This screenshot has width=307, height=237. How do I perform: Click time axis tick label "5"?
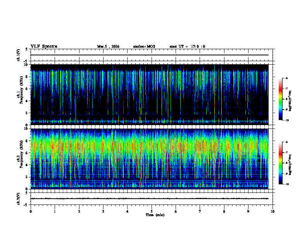[152, 211]
